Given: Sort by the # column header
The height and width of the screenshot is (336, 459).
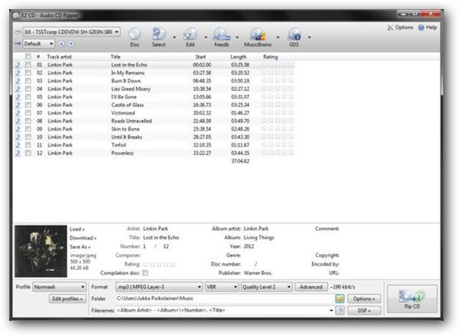Looking at the screenshot, I should pos(38,57).
